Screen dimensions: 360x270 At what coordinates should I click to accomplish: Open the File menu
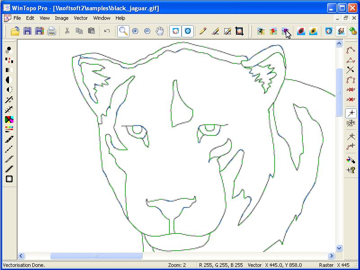(17, 18)
